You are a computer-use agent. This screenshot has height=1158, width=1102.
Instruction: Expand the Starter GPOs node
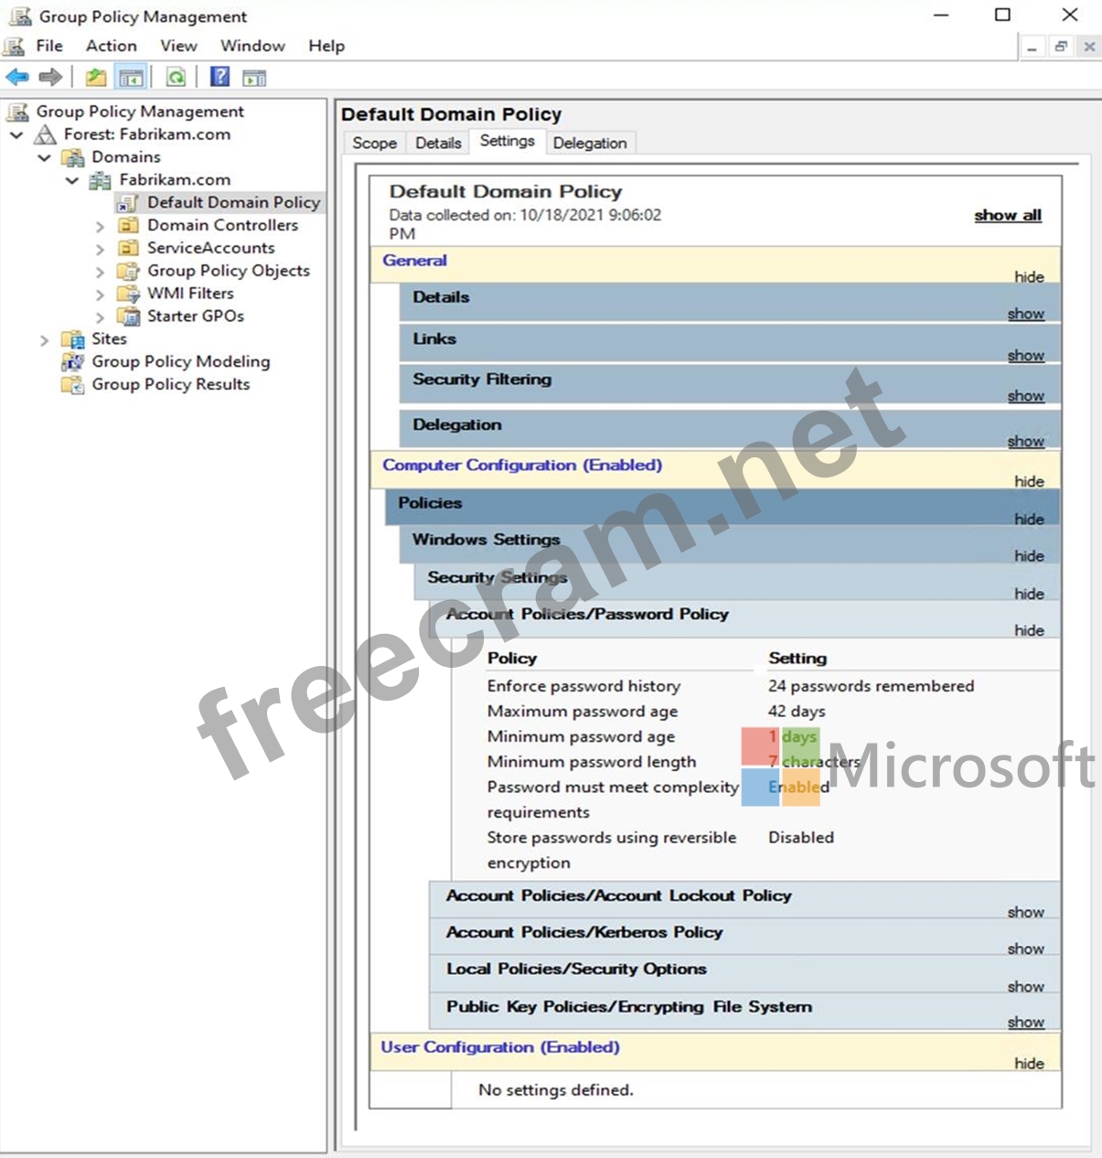pyautogui.click(x=100, y=317)
